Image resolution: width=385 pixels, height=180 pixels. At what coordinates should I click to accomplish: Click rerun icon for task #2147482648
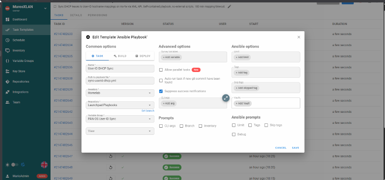(111, 167)
